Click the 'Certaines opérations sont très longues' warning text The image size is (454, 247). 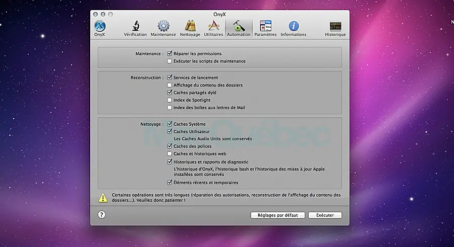pos(226,198)
